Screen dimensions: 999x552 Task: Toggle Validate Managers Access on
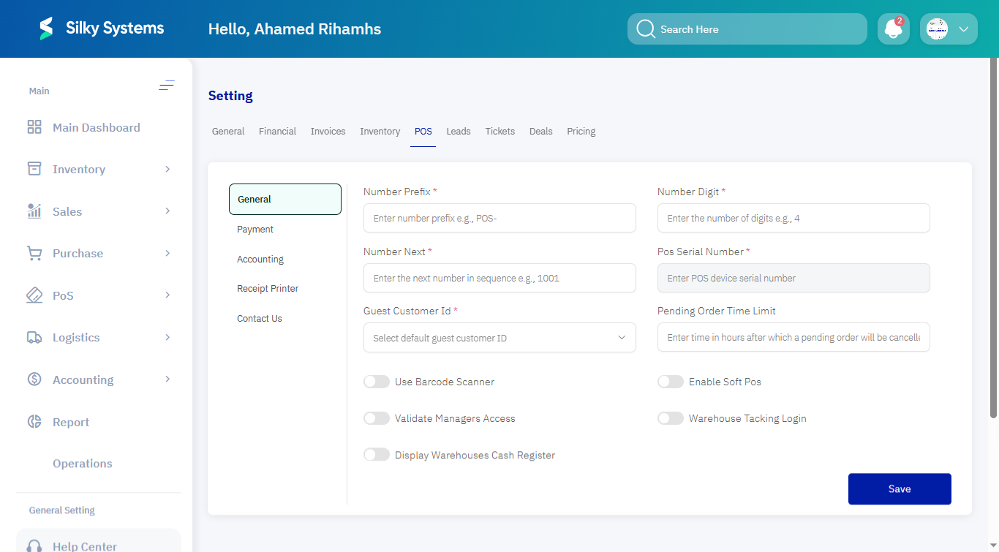pos(377,417)
